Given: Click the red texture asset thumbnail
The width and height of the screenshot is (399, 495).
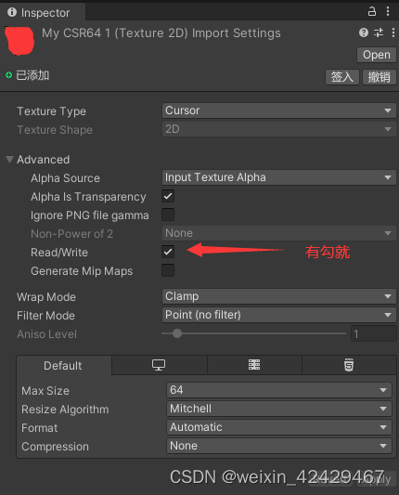Looking at the screenshot, I should tap(19, 41).
